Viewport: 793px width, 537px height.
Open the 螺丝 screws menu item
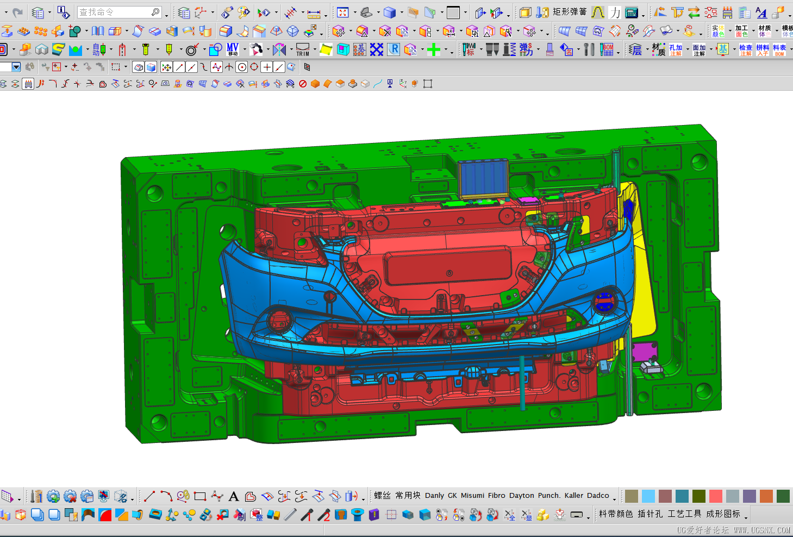[383, 496]
